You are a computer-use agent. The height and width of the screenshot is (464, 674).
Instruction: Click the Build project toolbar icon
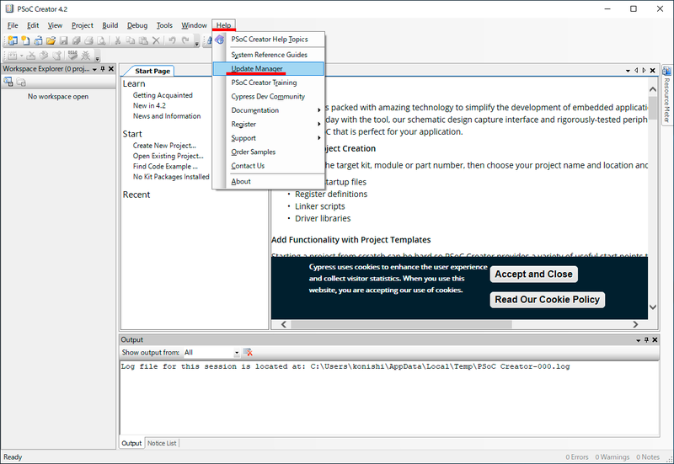click(x=13, y=56)
